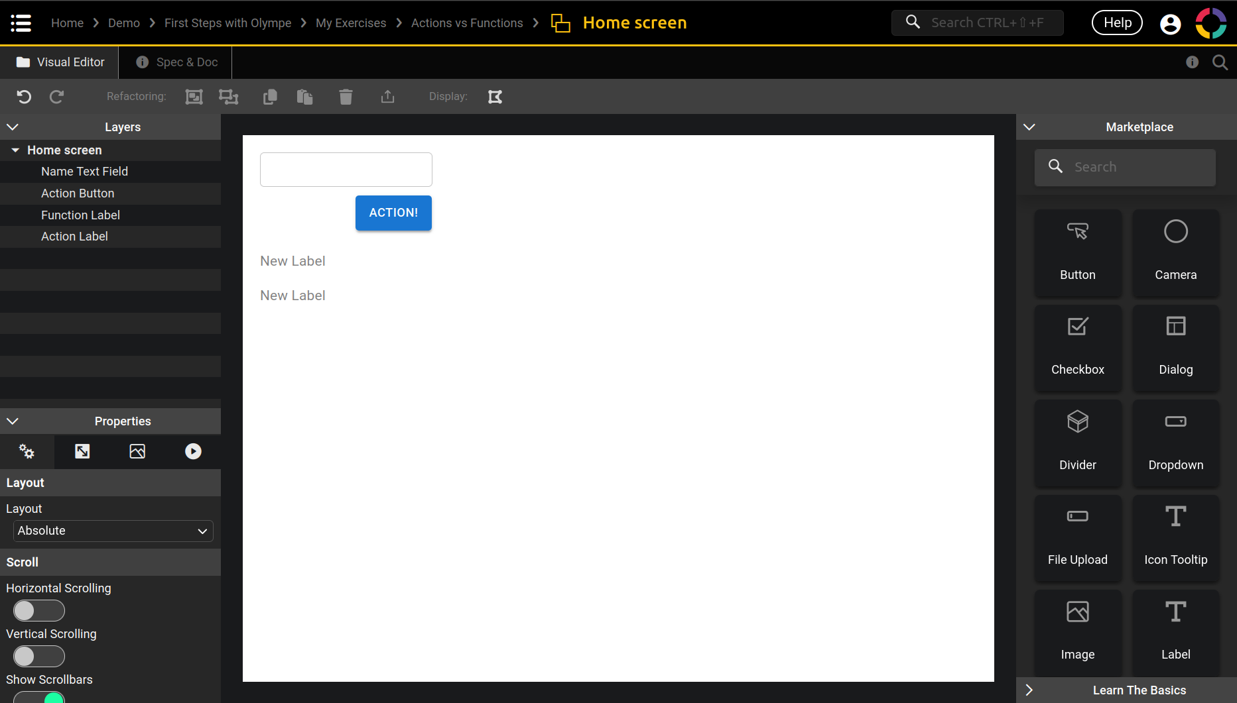
Task: Click the trash delete icon in toolbar
Action: [x=346, y=97]
